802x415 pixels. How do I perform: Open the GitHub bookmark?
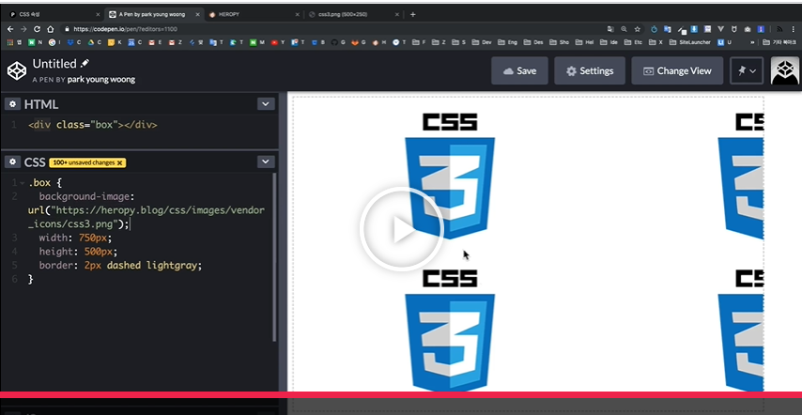[337, 42]
